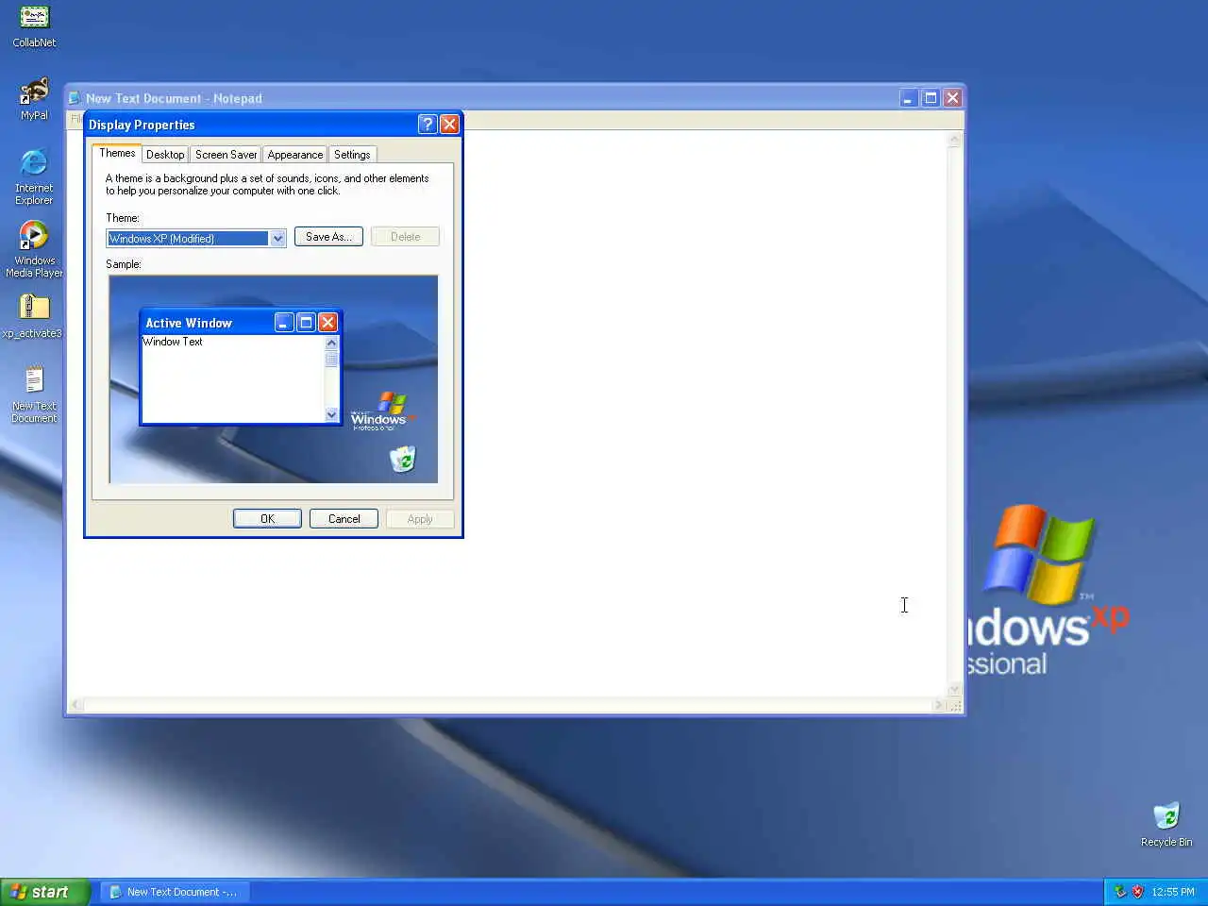Click the security shield tray icon
Viewport: 1208px width, 906px height.
(1137, 892)
